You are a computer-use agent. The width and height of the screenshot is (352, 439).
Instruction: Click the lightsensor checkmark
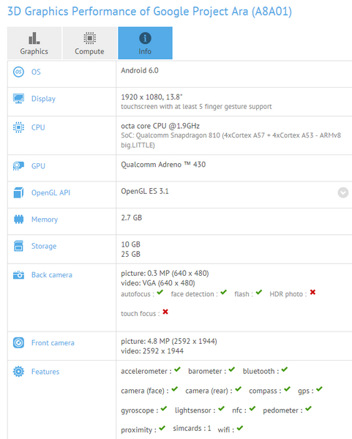(222, 409)
